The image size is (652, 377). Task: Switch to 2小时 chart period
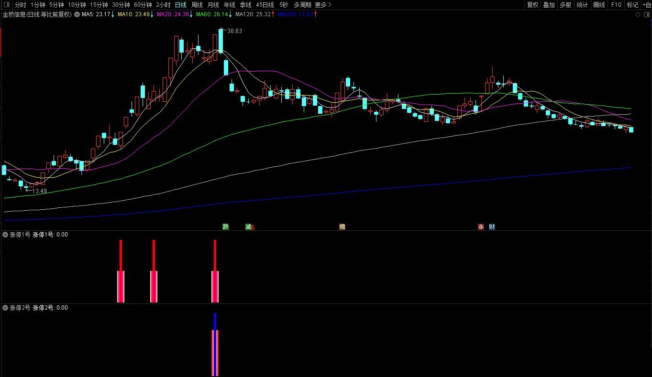pos(163,5)
